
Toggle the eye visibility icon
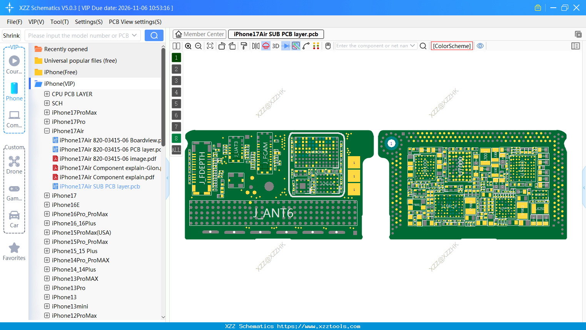(480, 46)
